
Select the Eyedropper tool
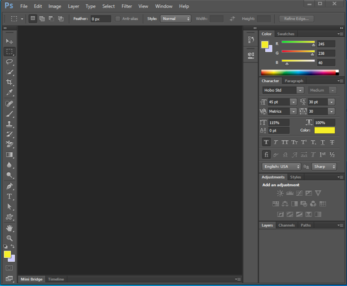(x=9, y=92)
